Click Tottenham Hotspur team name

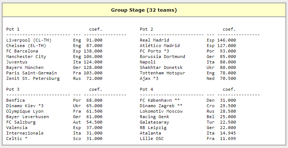pos(162,73)
